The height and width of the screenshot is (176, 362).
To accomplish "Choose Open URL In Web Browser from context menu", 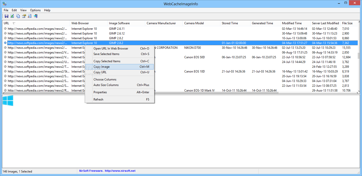I will pyautogui.click(x=120, y=48).
